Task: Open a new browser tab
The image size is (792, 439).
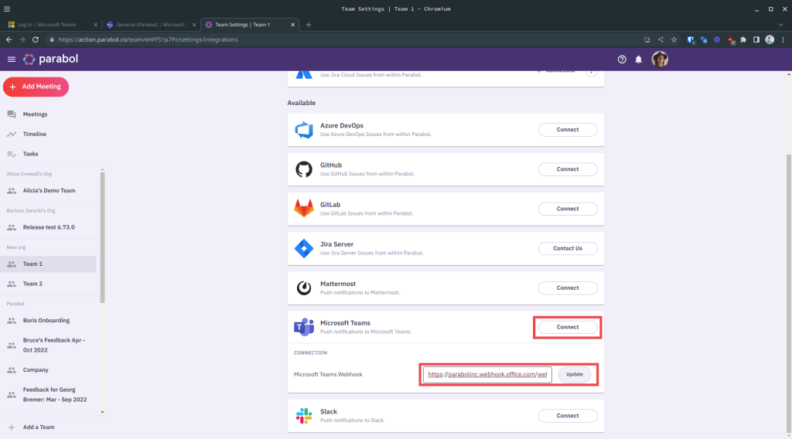Action: pyautogui.click(x=308, y=24)
